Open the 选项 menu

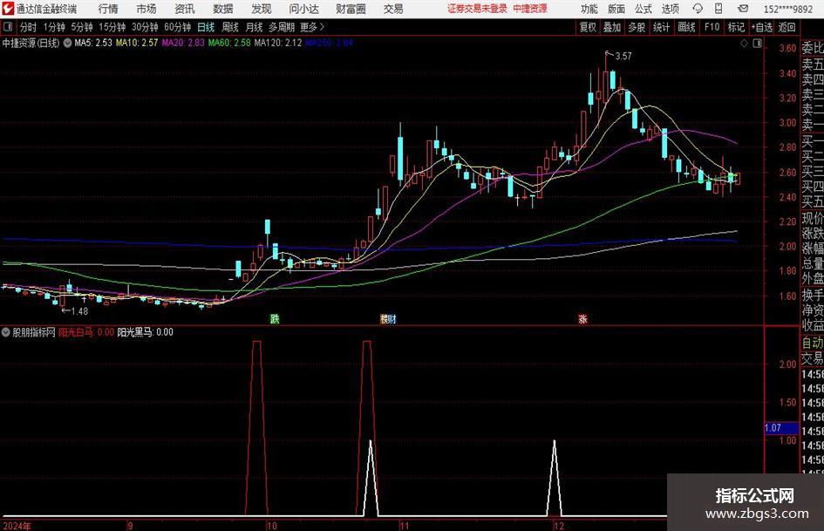[x=671, y=9]
